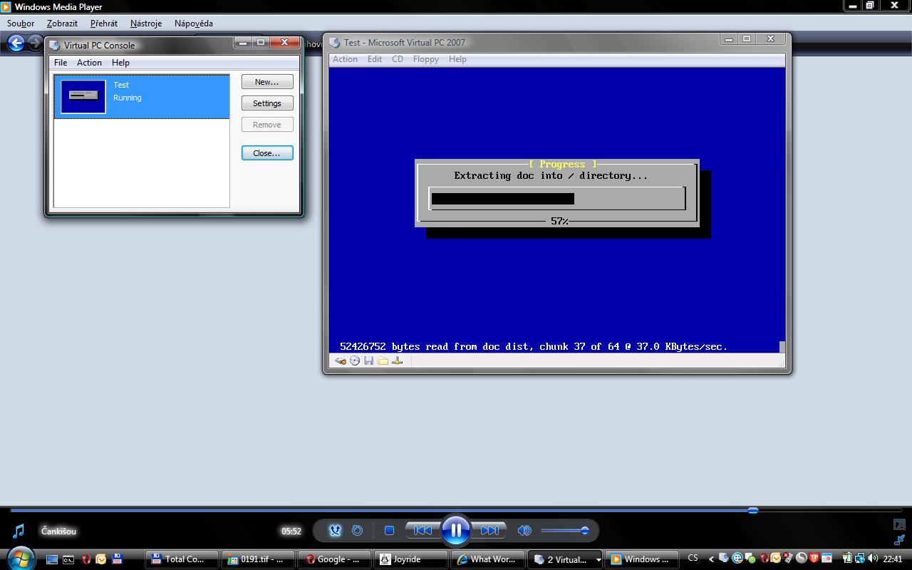Click the CD drive status icon in Virtual PC
Viewport: 912px width, 570px height.
355,361
